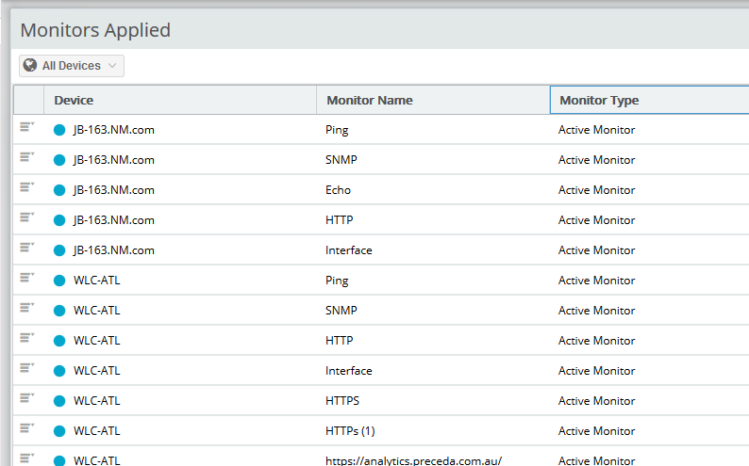Open row menu for WLC-ATL Ping

point(26,278)
